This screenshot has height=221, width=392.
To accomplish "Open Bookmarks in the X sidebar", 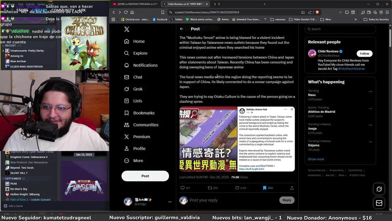I will pos(139,113).
